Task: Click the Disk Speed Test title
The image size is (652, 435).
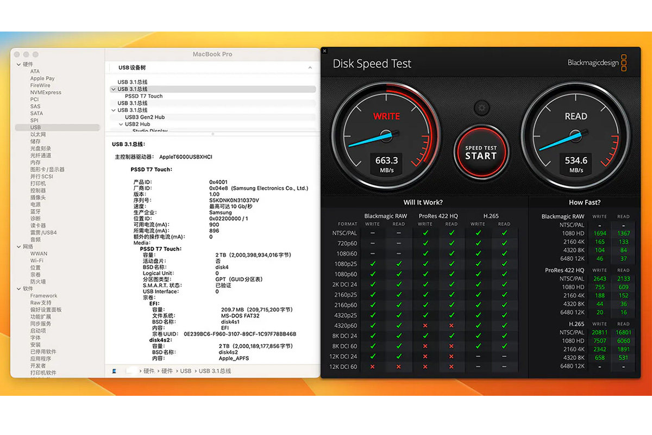Action: 372,64
